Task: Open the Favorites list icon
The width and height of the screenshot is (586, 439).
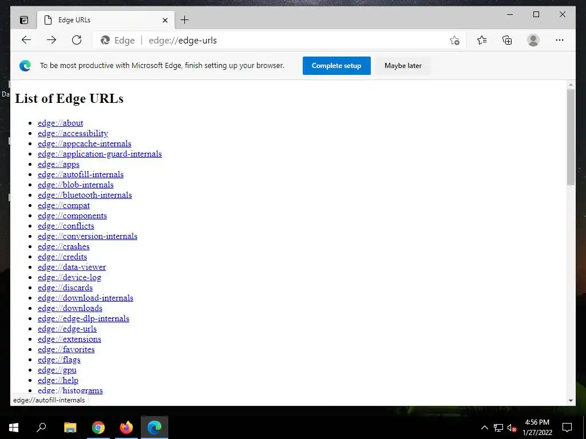Action: coord(482,40)
